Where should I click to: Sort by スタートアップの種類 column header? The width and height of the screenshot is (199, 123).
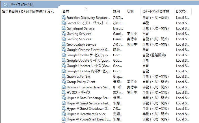[157, 12]
